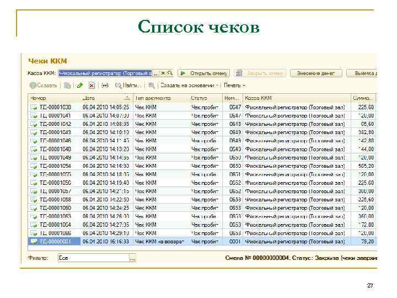Screen dimensions: 397x298
Task: Click the green pencil edit icon
Action: pyautogui.click(x=80, y=86)
